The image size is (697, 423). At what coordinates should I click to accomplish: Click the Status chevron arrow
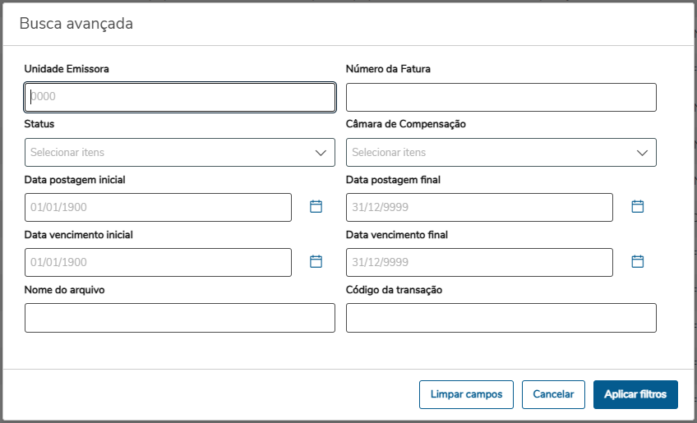click(x=321, y=153)
